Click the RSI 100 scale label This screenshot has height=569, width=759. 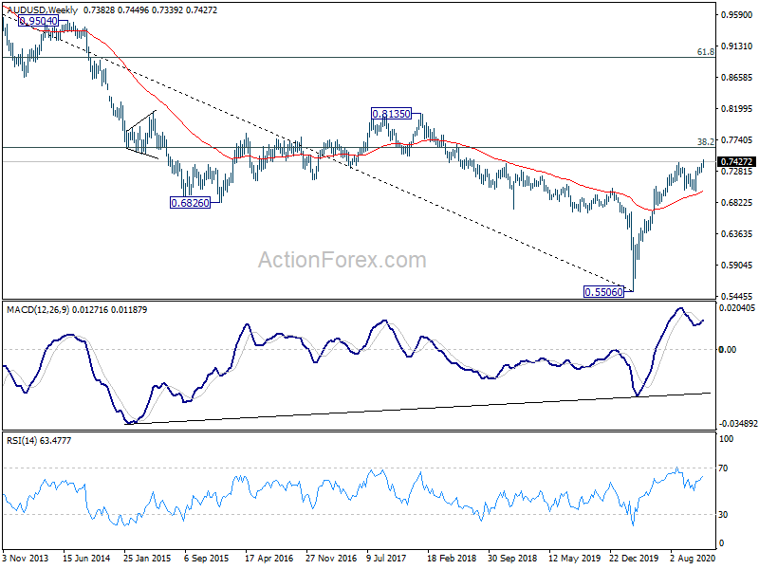pos(727,439)
